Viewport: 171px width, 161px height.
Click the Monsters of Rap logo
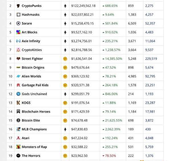click(19, 147)
